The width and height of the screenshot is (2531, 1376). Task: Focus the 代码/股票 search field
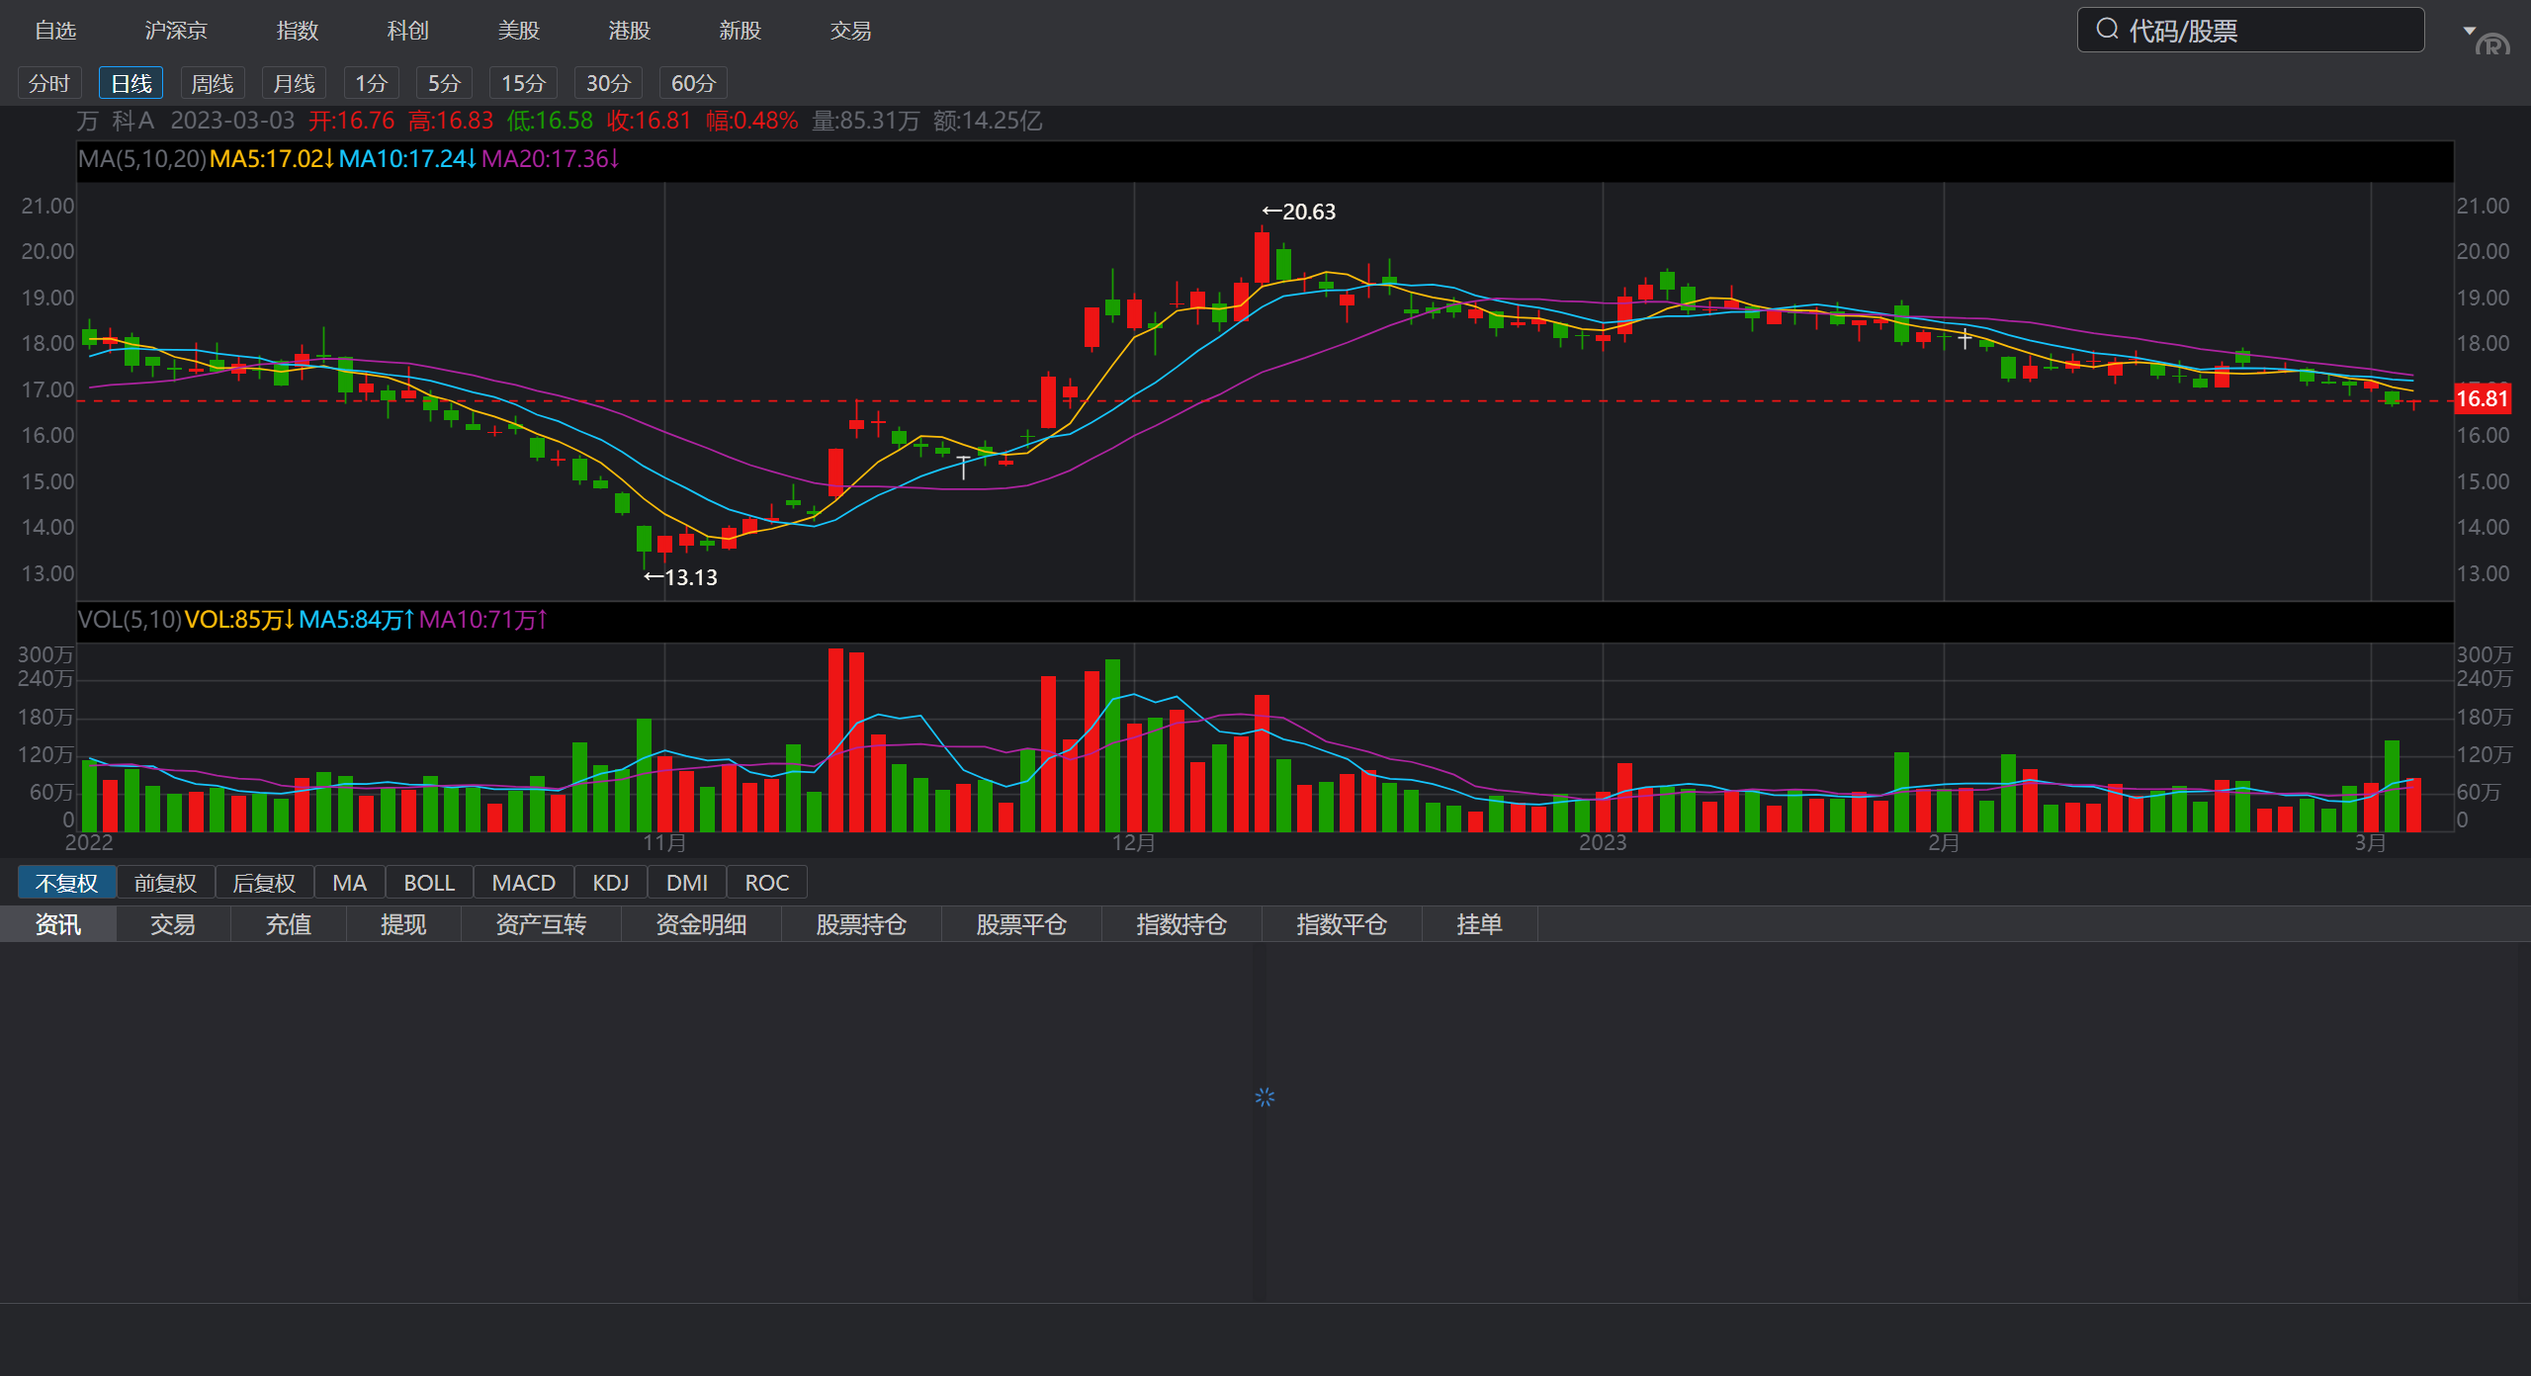(x=2264, y=31)
